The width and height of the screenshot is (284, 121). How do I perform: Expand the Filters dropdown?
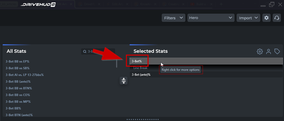[174, 18]
